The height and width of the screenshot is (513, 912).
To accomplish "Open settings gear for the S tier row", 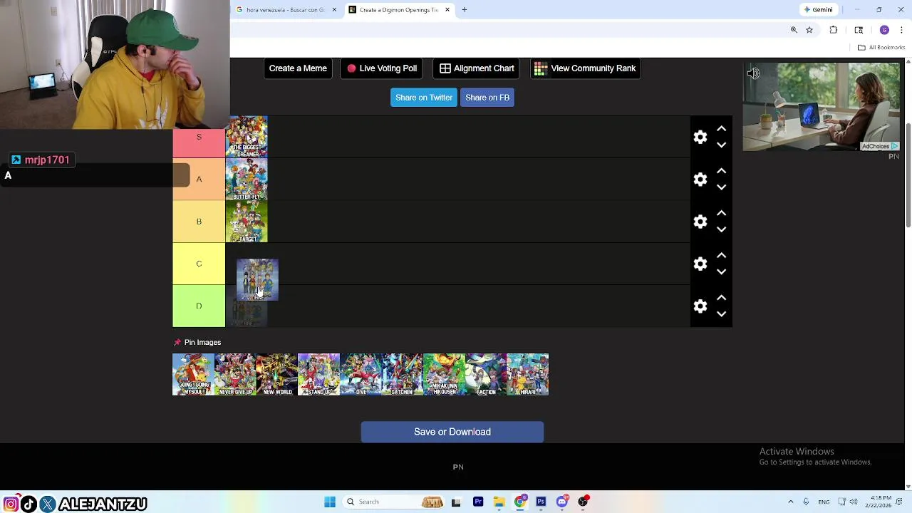I will pyautogui.click(x=700, y=137).
